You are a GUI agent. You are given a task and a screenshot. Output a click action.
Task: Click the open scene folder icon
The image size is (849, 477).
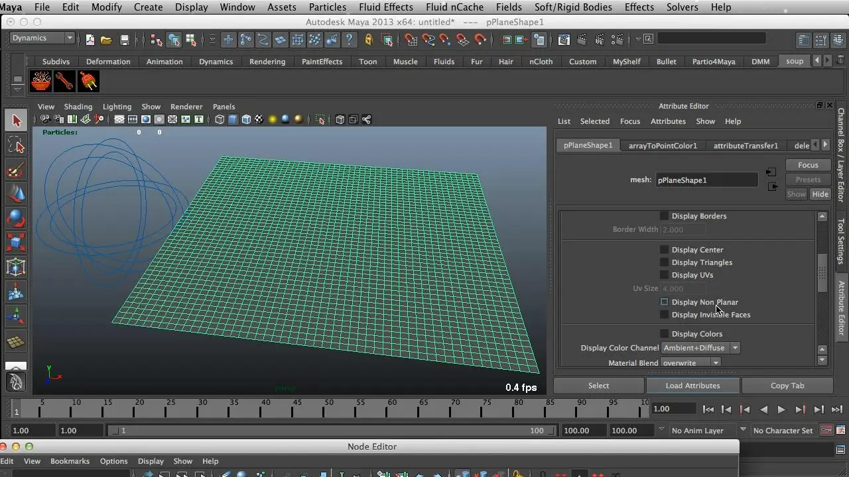pos(106,40)
